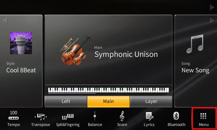Open the Balance mixer
Image resolution: width=217 pixels, height=130 pixels.
(95, 119)
